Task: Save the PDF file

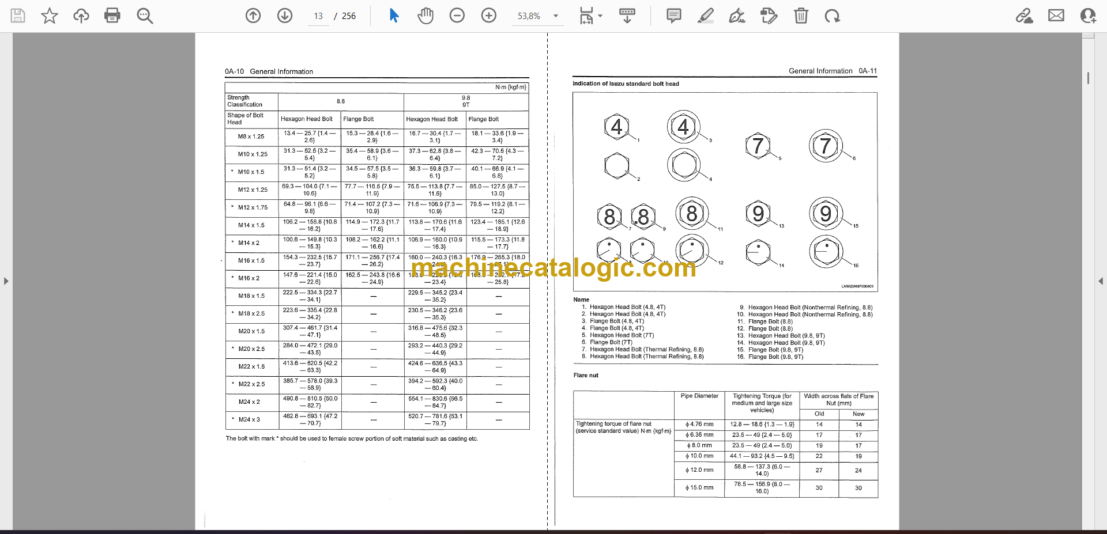Action: pyautogui.click(x=18, y=16)
